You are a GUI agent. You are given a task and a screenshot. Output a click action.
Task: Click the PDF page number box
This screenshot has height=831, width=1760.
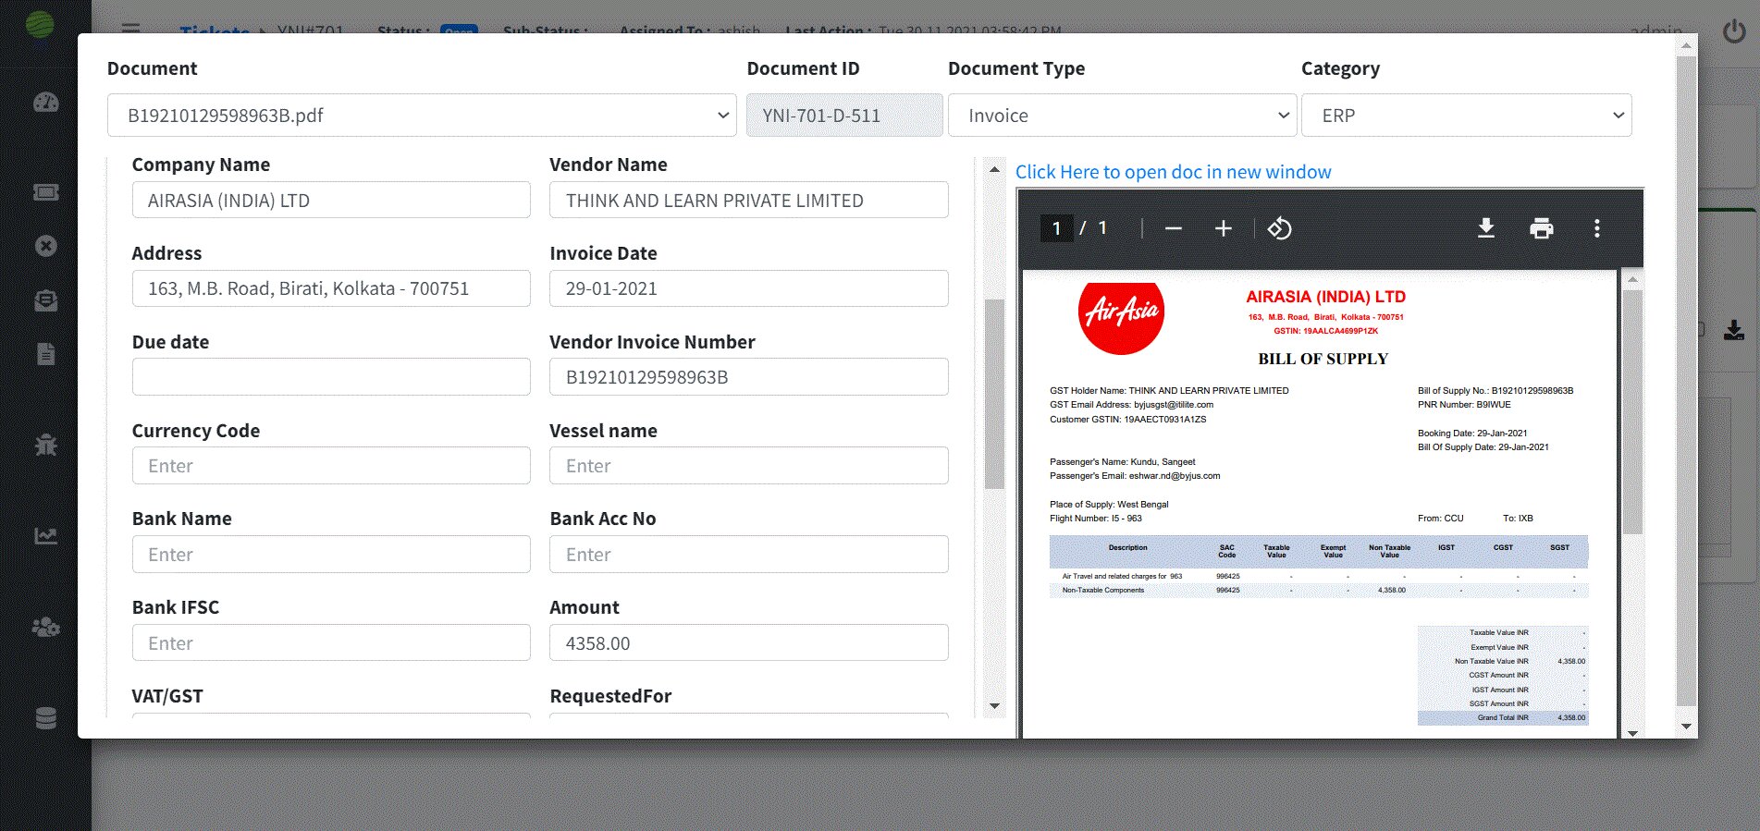(x=1056, y=228)
